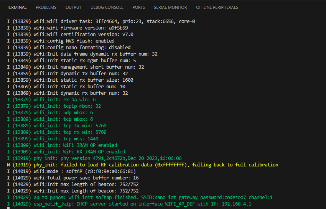Click the 'wifi:mode : softAP' line
326x209 pixels.
click(x=71, y=171)
